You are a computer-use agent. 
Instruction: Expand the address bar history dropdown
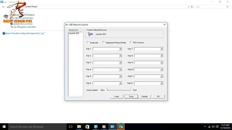coord(188,7)
